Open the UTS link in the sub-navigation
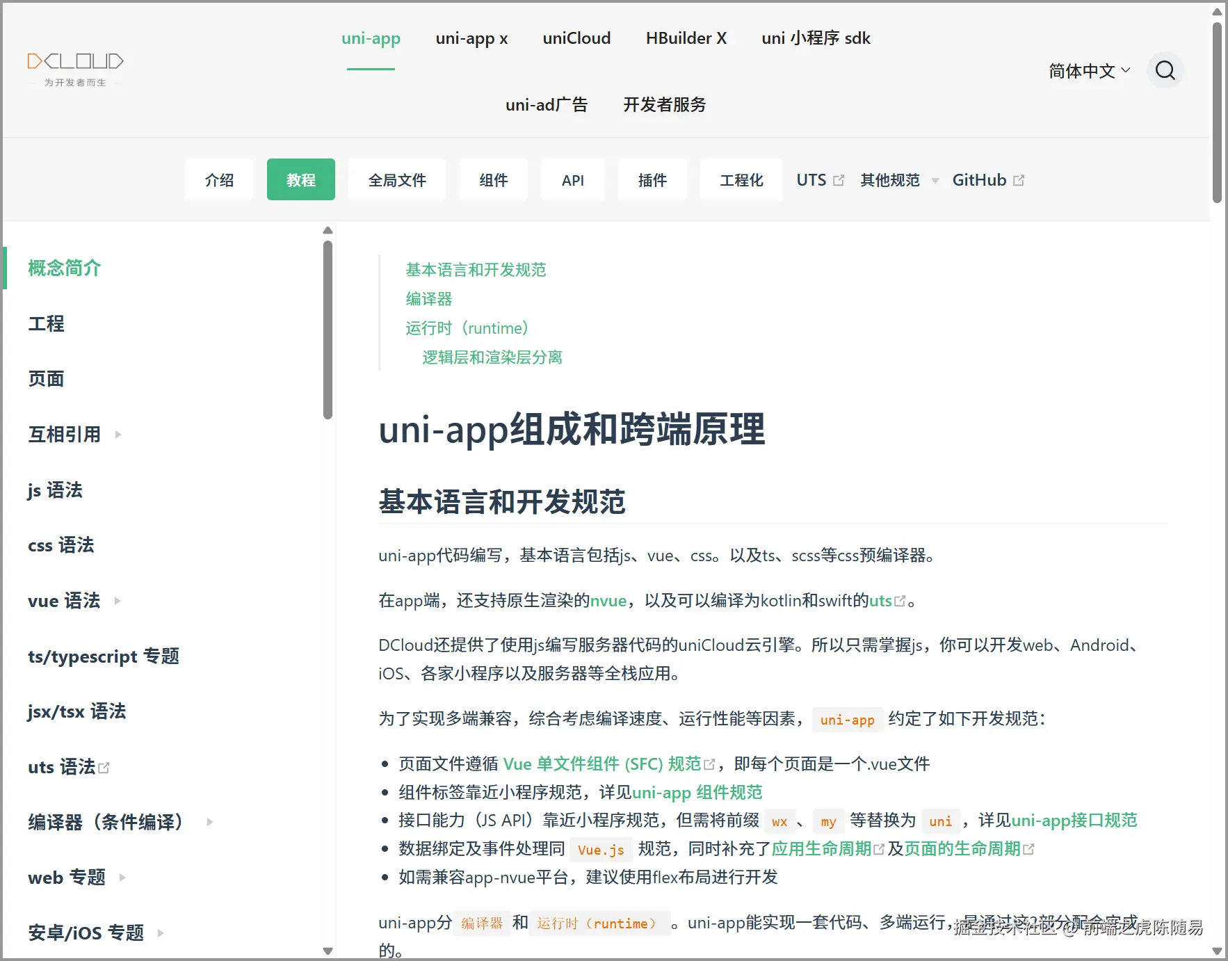The height and width of the screenshot is (961, 1228). (x=811, y=180)
